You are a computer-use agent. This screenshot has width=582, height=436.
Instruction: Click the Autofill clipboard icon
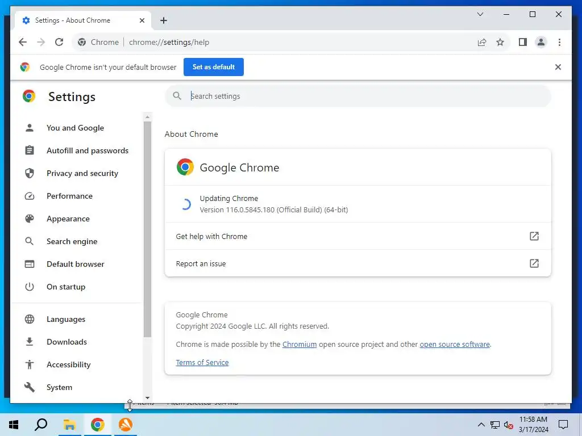(x=30, y=150)
